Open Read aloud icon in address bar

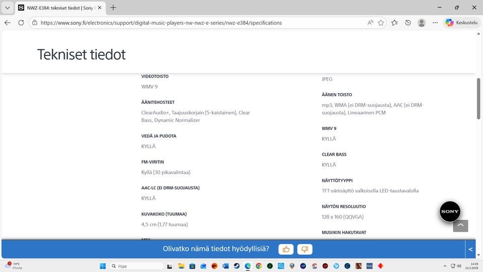click(x=370, y=23)
